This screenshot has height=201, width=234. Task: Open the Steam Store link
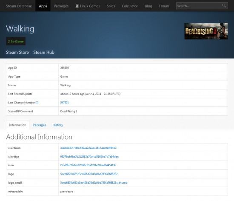point(17,52)
